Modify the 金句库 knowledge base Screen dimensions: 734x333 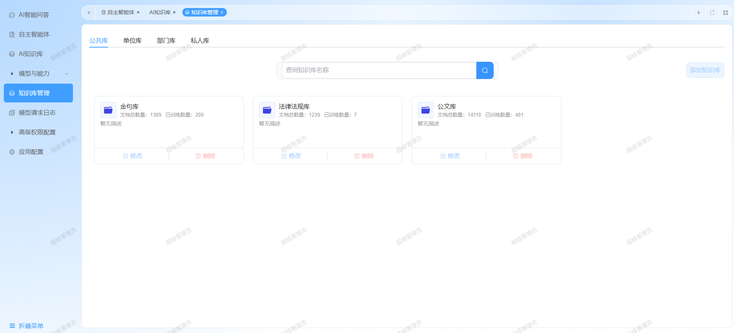coord(132,156)
